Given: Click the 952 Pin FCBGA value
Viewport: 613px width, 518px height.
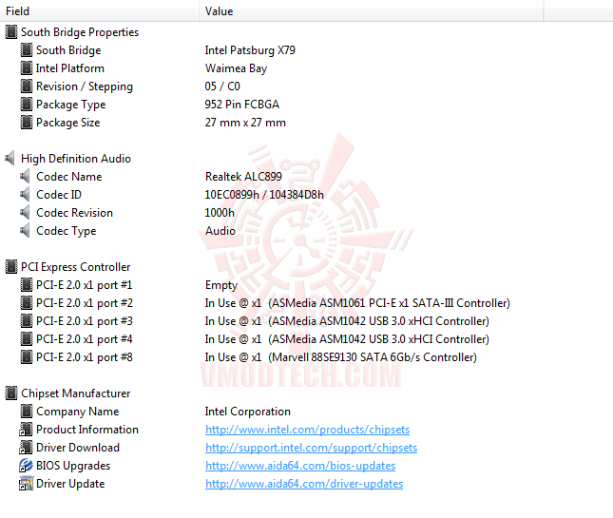Looking at the screenshot, I should coord(241,105).
